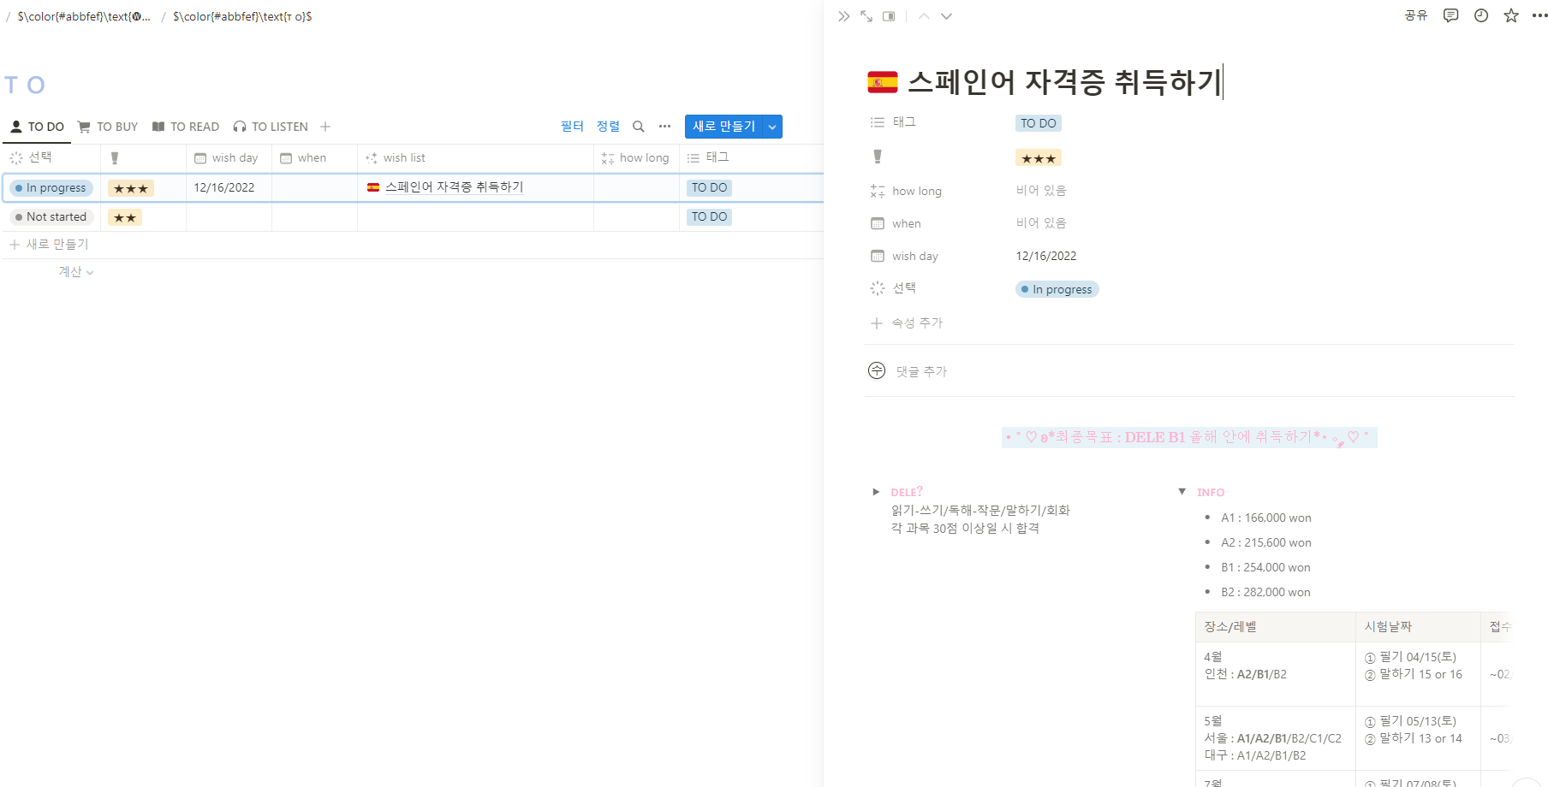1548x787 pixels.
Task: Click wish day property label in panel
Action: point(914,256)
